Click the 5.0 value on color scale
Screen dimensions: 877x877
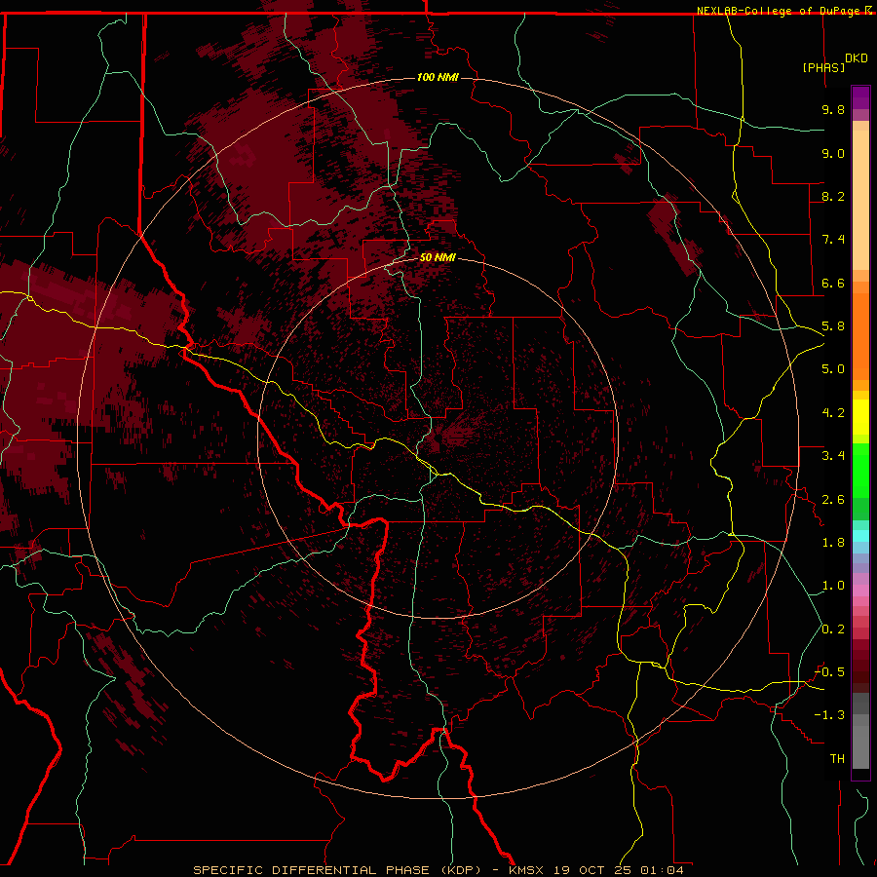[833, 369]
